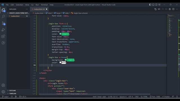180x101 pixels.
Task: Click the Customize Layout icon
Action: point(159,5)
